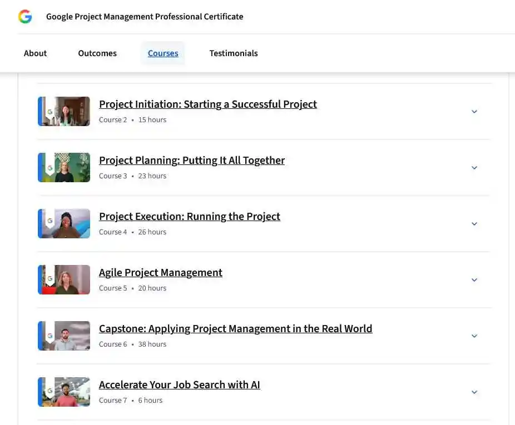Click the Accelerate Your Job Search thumbnail
Image resolution: width=515 pixels, height=425 pixels.
(x=64, y=392)
